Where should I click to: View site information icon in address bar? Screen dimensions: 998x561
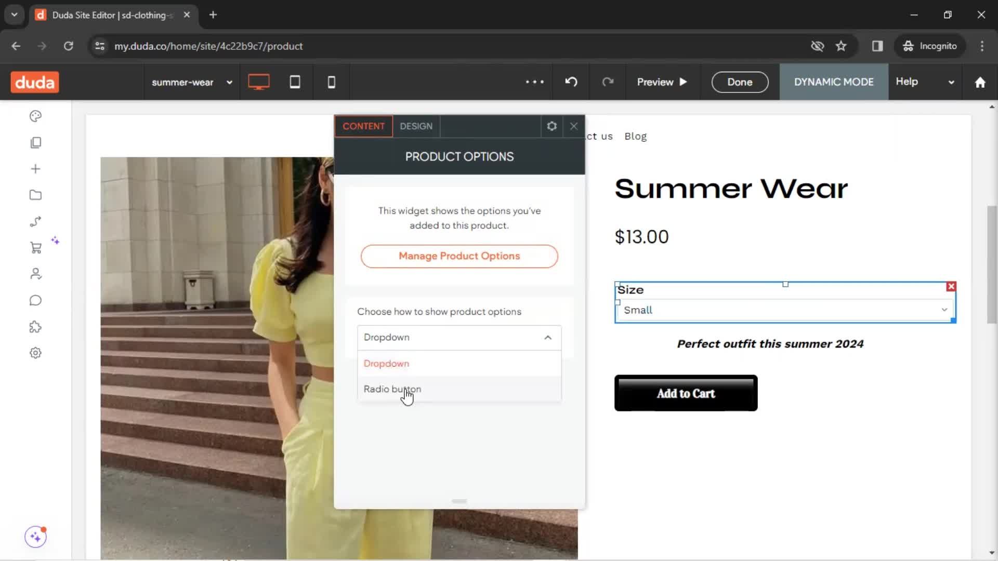pos(99,46)
